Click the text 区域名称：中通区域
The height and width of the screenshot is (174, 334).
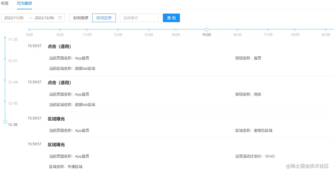pyautogui.click(x=66, y=167)
